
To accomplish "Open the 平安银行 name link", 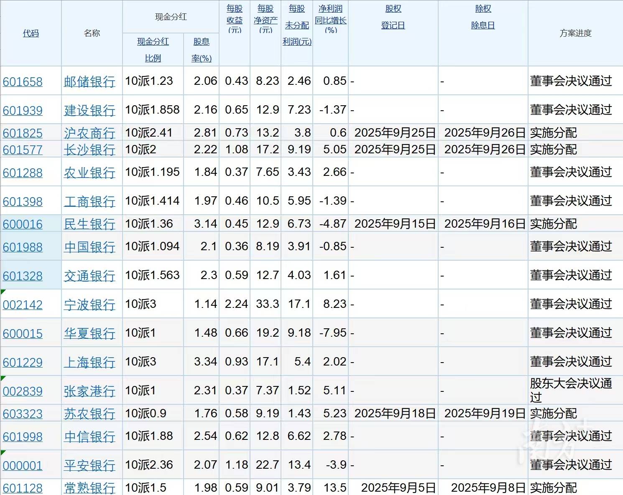I will pyautogui.click(x=89, y=465).
